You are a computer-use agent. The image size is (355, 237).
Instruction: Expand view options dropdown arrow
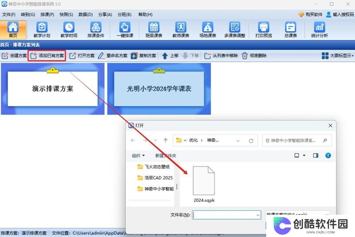pyautogui.click(x=304, y=155)
